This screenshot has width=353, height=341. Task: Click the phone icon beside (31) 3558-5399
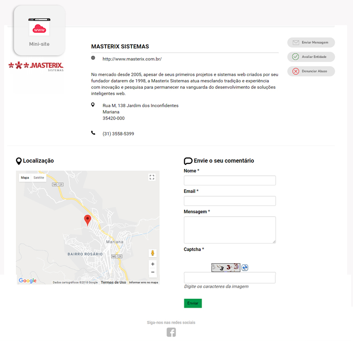(93, 133)
